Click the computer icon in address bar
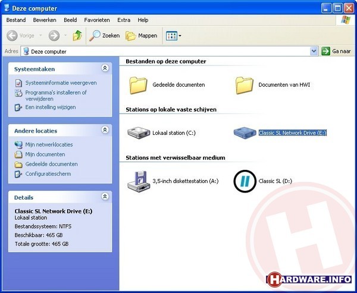Image resolution: width=357 pixels, height=293 pixels. (26, 52)
